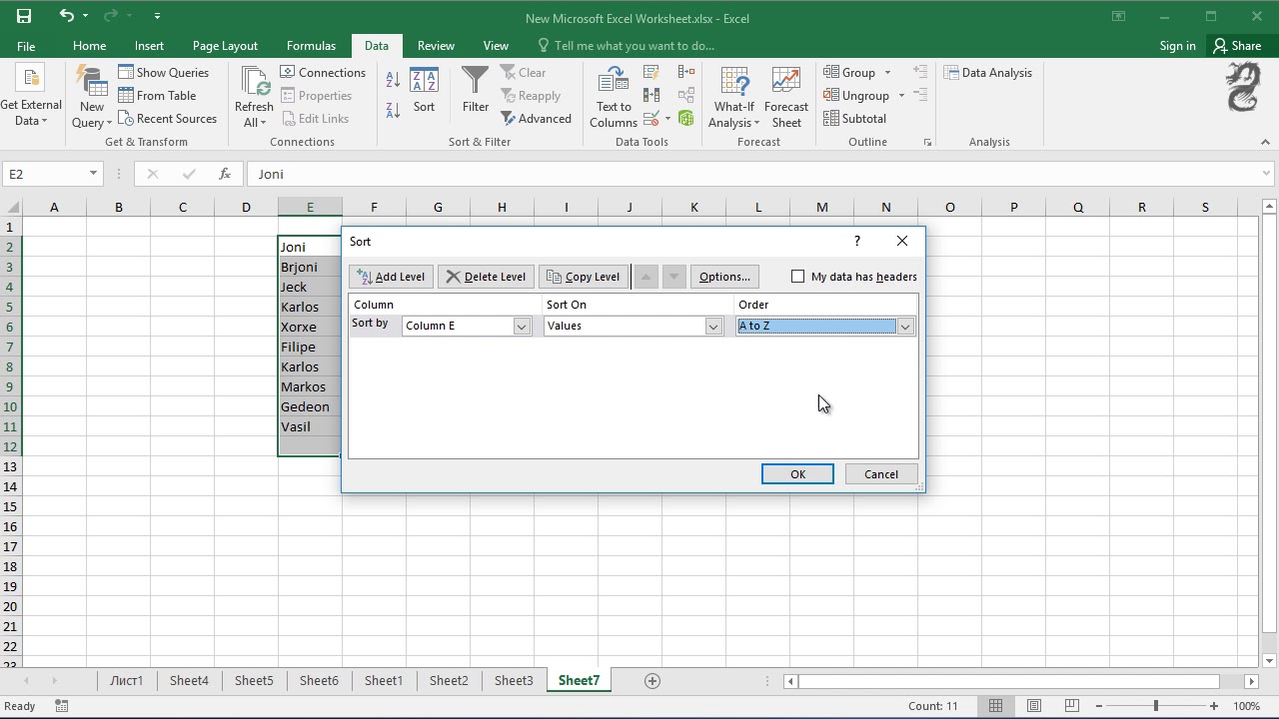Open Get External Data menu
The width and height of the screenshot is (1279, 719).
[31, 97]
